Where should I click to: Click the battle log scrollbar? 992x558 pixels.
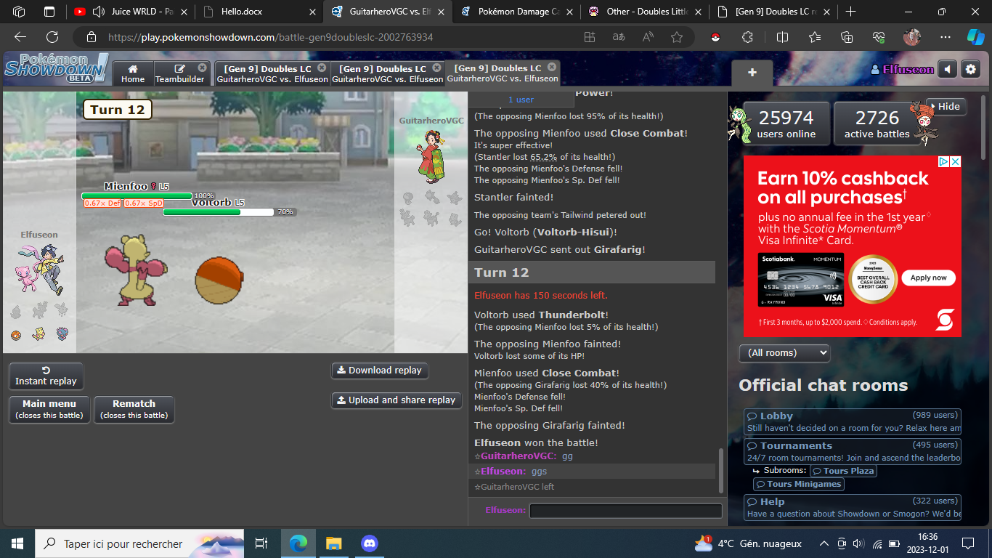[x=720, y=471]
